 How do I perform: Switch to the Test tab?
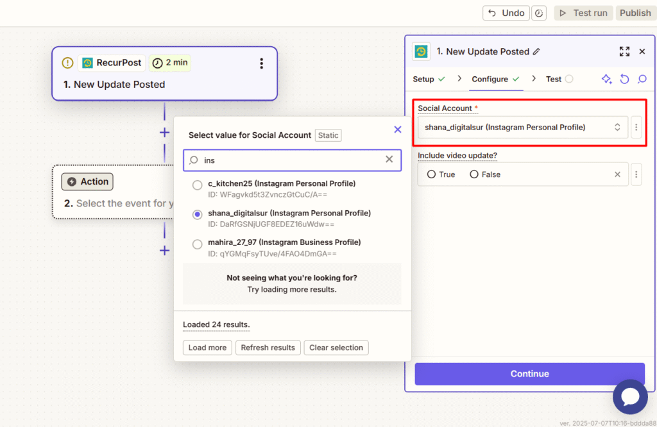click(x=559, y=79)
